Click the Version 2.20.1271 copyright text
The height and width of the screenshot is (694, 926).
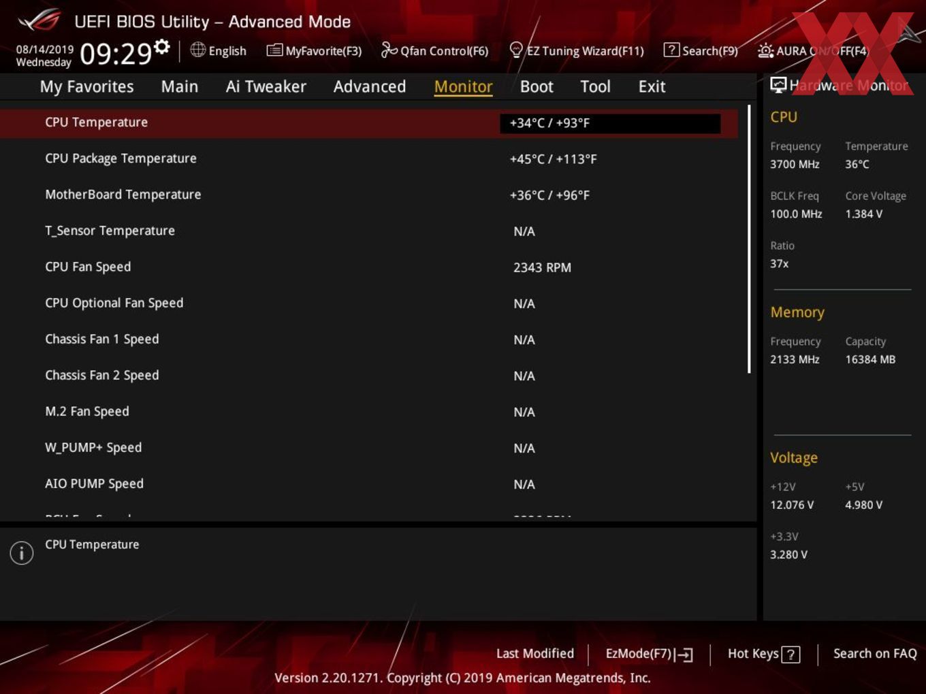coord(462,678)
